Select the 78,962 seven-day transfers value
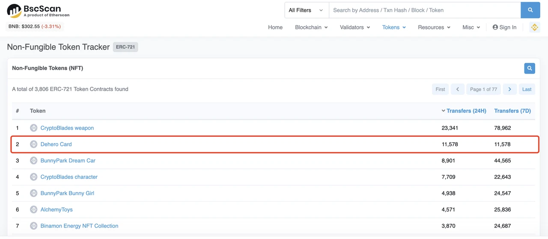Screen dimensions: 548x239 (503, 128)
